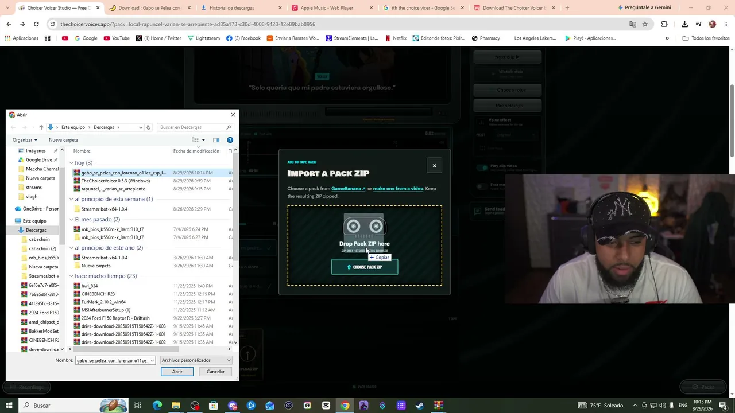Sort files by Nombre column
735x413 pixels.
coord(82,151)
